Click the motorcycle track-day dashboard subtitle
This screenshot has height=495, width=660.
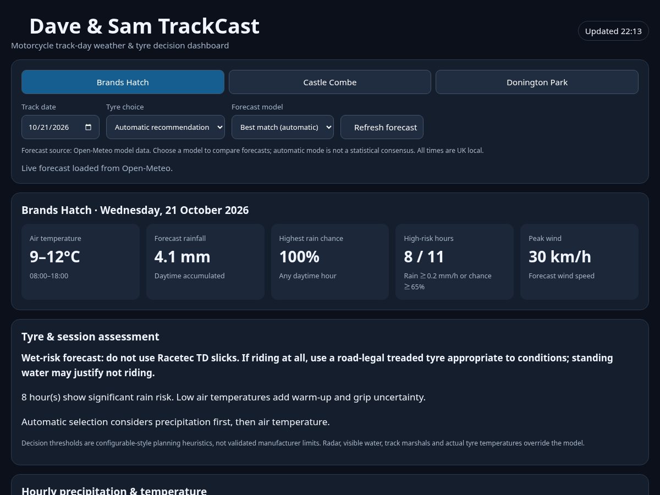(x=120, y=46)
